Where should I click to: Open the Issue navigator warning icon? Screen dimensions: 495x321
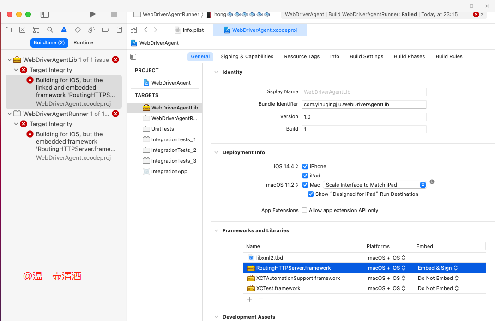pyautogui.click(x=64, y=30)
